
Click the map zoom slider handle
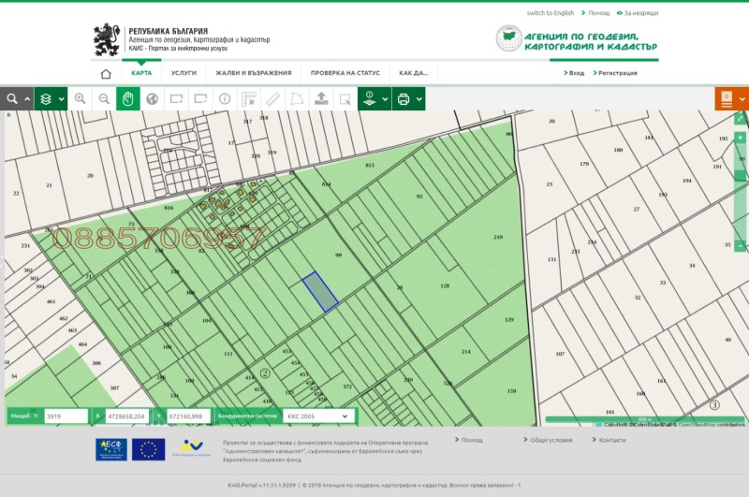point(741,176)
